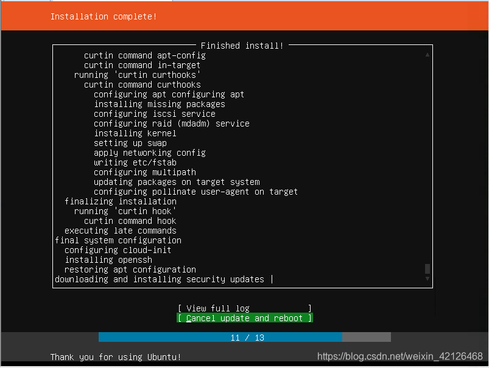Open the View full log button

pos(245,308)
